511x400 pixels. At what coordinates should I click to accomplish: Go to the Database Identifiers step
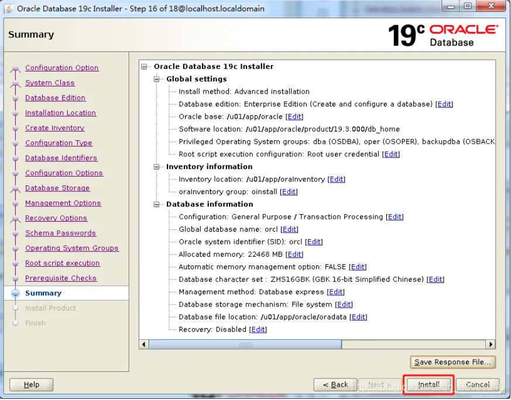click(x=61, y=158)
